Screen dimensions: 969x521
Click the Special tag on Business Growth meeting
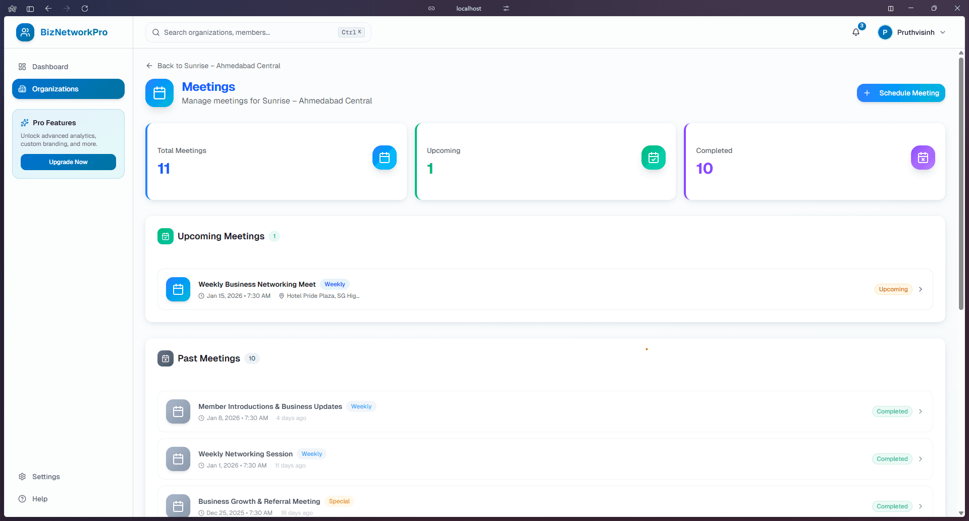tap(339, 501)
